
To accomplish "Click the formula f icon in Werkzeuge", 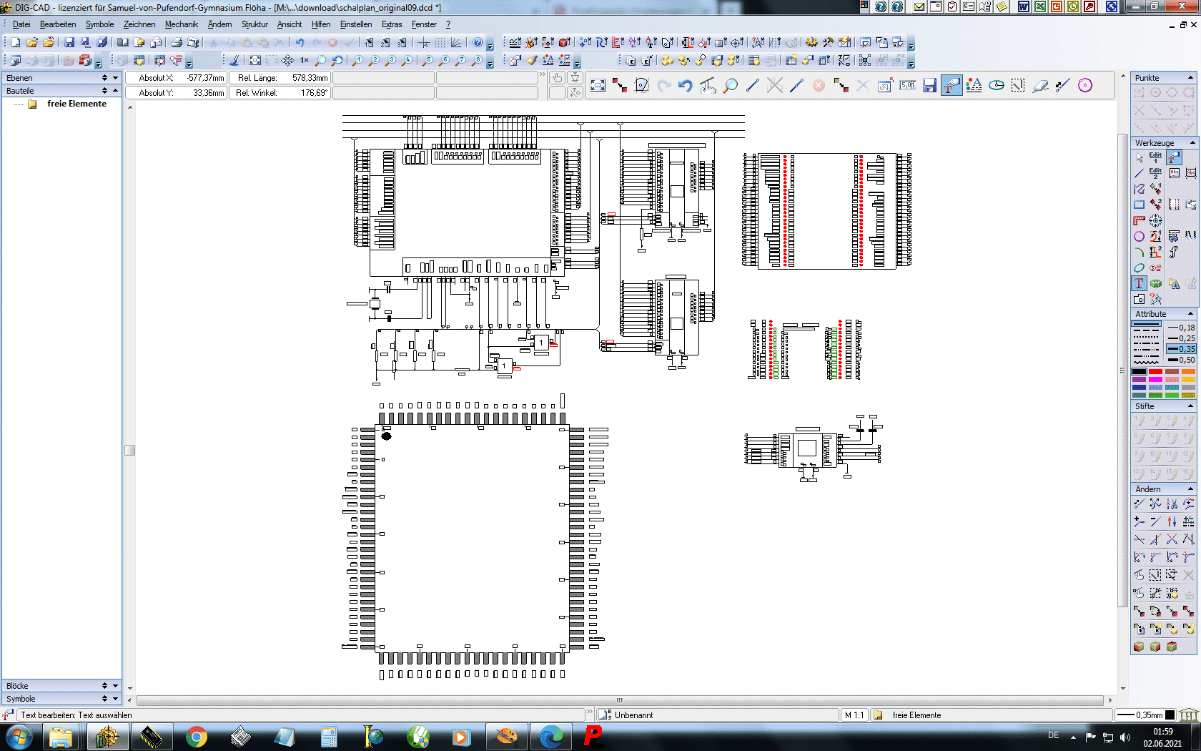I will [x=1173, y=252].
